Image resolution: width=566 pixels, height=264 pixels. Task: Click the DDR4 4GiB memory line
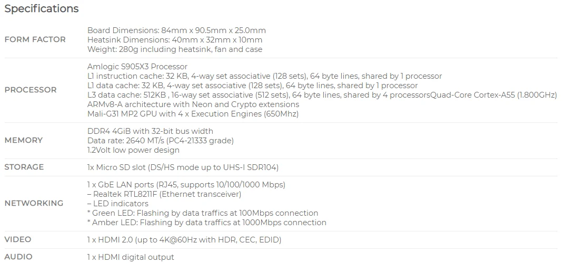(150, 131)
